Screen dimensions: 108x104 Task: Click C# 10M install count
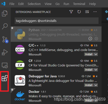pyautogui.click(x=84, y=61)
